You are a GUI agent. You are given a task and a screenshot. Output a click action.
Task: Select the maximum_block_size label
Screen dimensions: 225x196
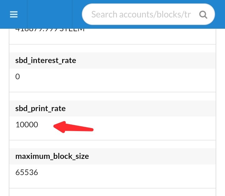tap(52, 156)
